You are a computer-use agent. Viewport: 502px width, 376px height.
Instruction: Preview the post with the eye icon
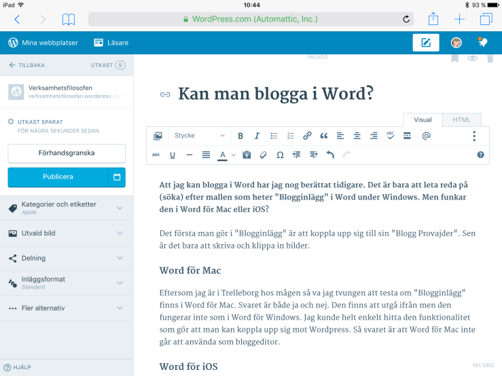coord(473,58)
